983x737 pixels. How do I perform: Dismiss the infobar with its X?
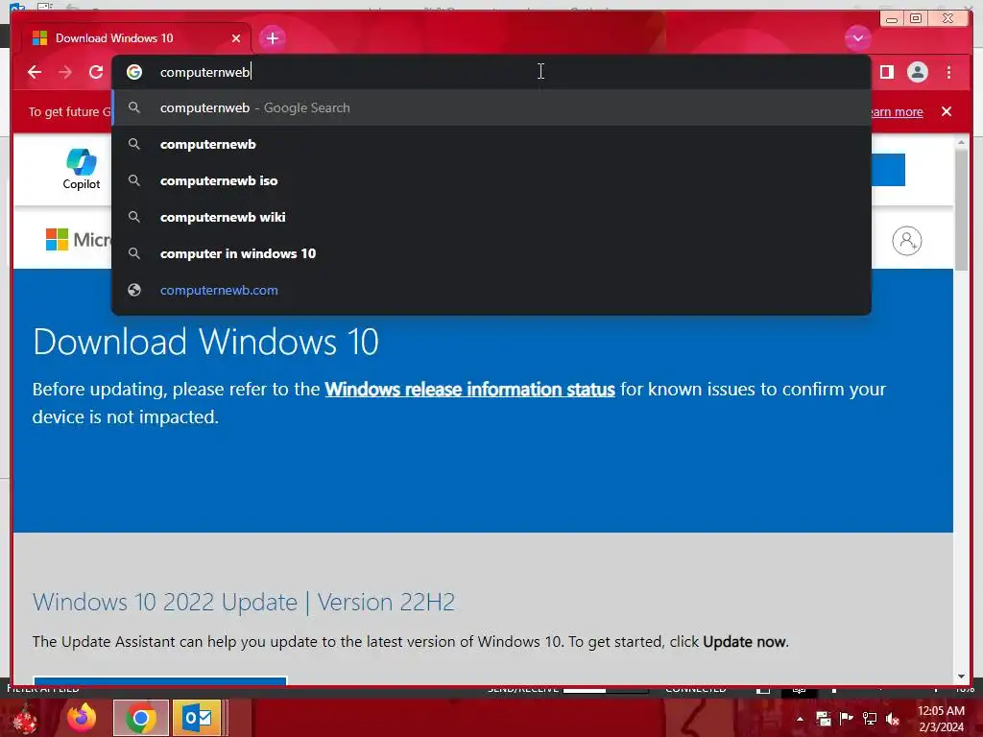click(947, 111)
